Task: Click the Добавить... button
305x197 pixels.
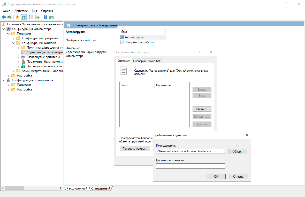Action: tap(202, 109)
